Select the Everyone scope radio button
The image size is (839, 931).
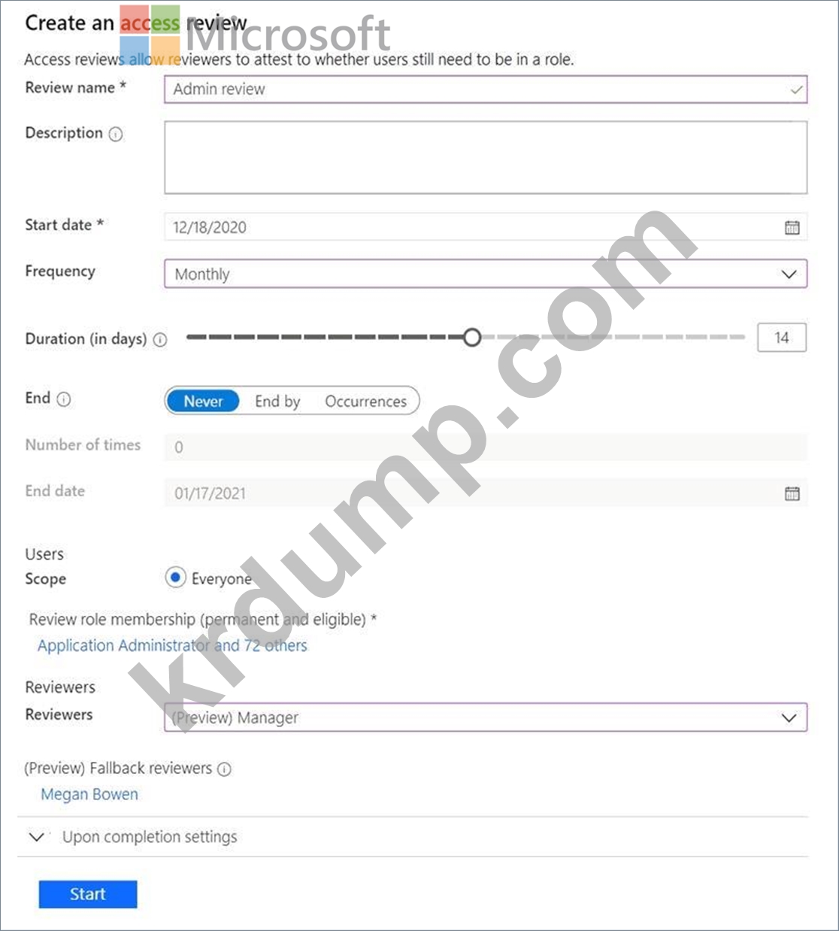click(x=175, y=578)
